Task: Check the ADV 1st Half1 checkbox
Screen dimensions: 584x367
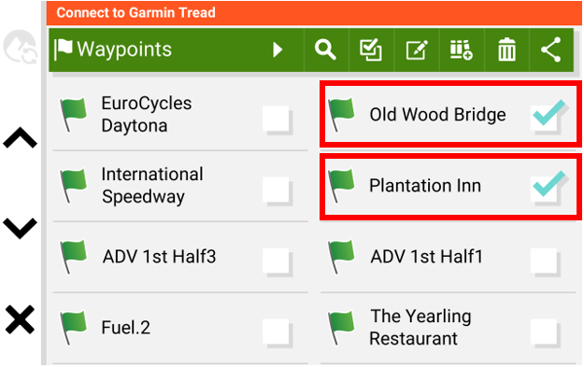Action: pos(545,261)
